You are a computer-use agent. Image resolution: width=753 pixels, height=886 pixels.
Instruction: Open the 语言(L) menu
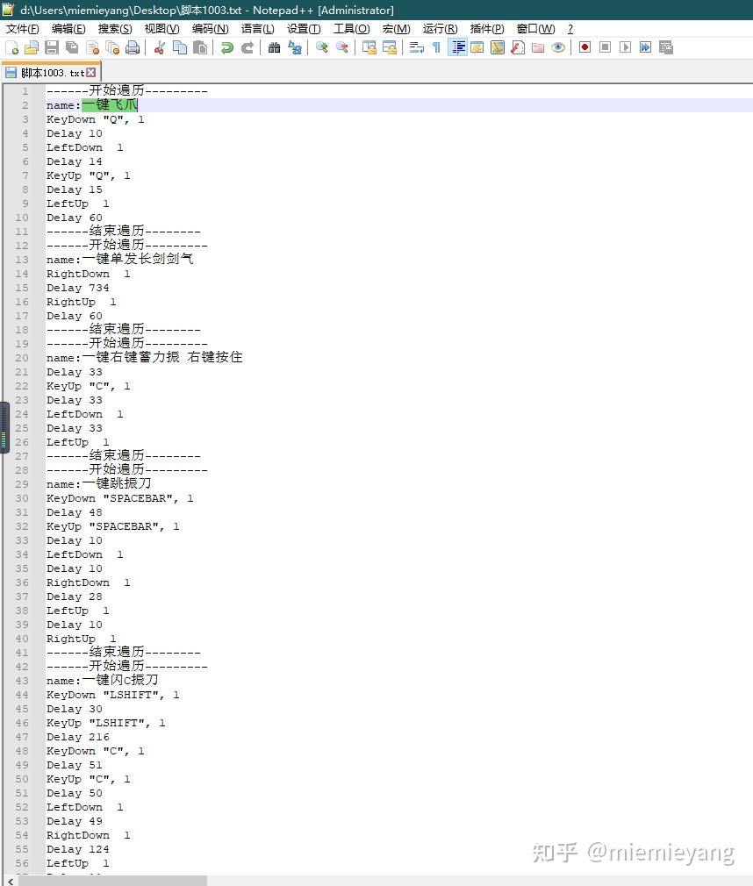tap(258, 29)
